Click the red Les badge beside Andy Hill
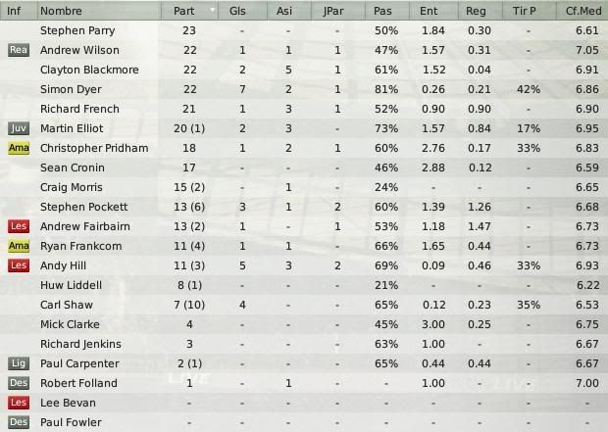 pos(19,265)
